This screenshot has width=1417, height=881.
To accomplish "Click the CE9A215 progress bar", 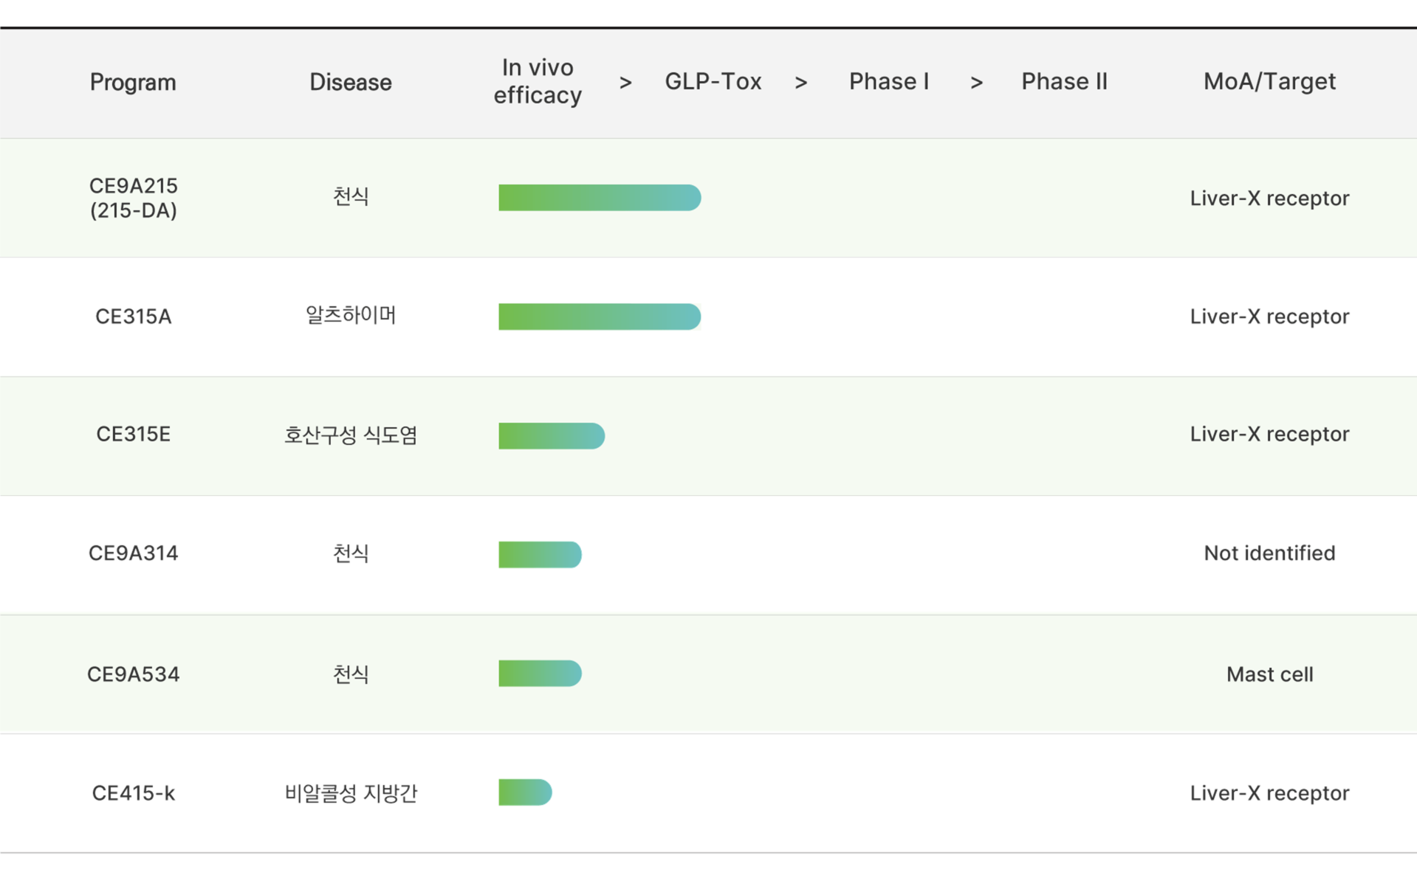I will pos(600,198).
